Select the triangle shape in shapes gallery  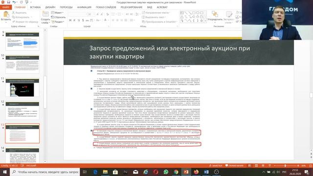[x=182, y=17]
